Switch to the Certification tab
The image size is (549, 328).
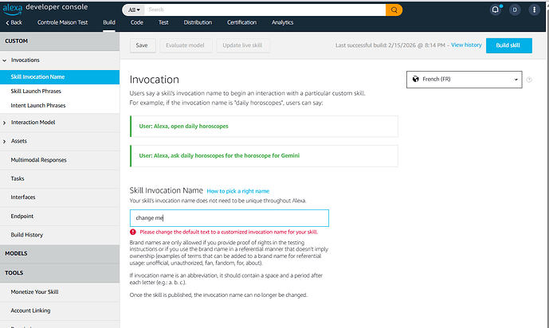coord(241,22)
